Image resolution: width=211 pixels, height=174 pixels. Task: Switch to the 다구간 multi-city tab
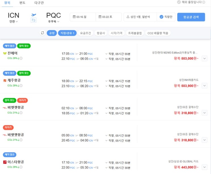[x=39, y=3]
